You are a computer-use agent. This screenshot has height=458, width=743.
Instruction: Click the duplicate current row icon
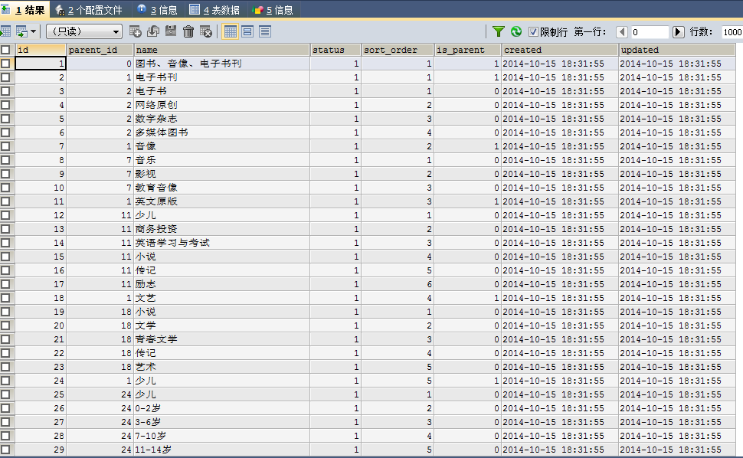(153, 31)
